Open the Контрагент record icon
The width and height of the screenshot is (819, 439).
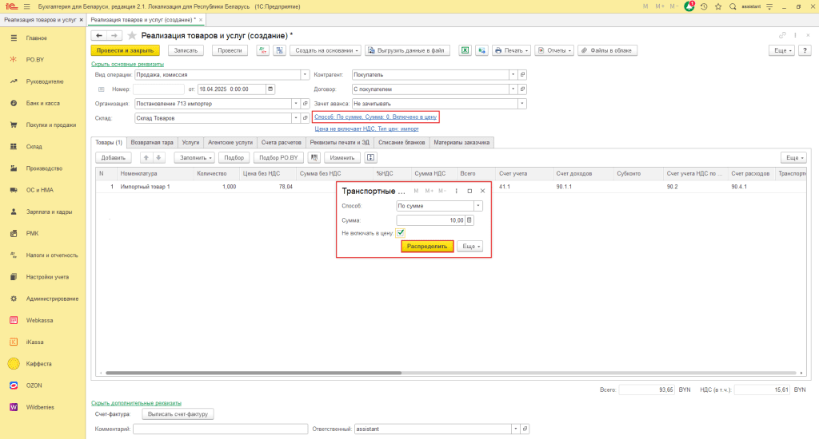(x=522, y=74)
